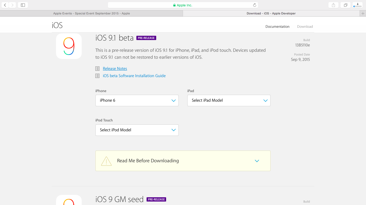
Task: Show the Safari sidebar
Action: coord(23,5)
